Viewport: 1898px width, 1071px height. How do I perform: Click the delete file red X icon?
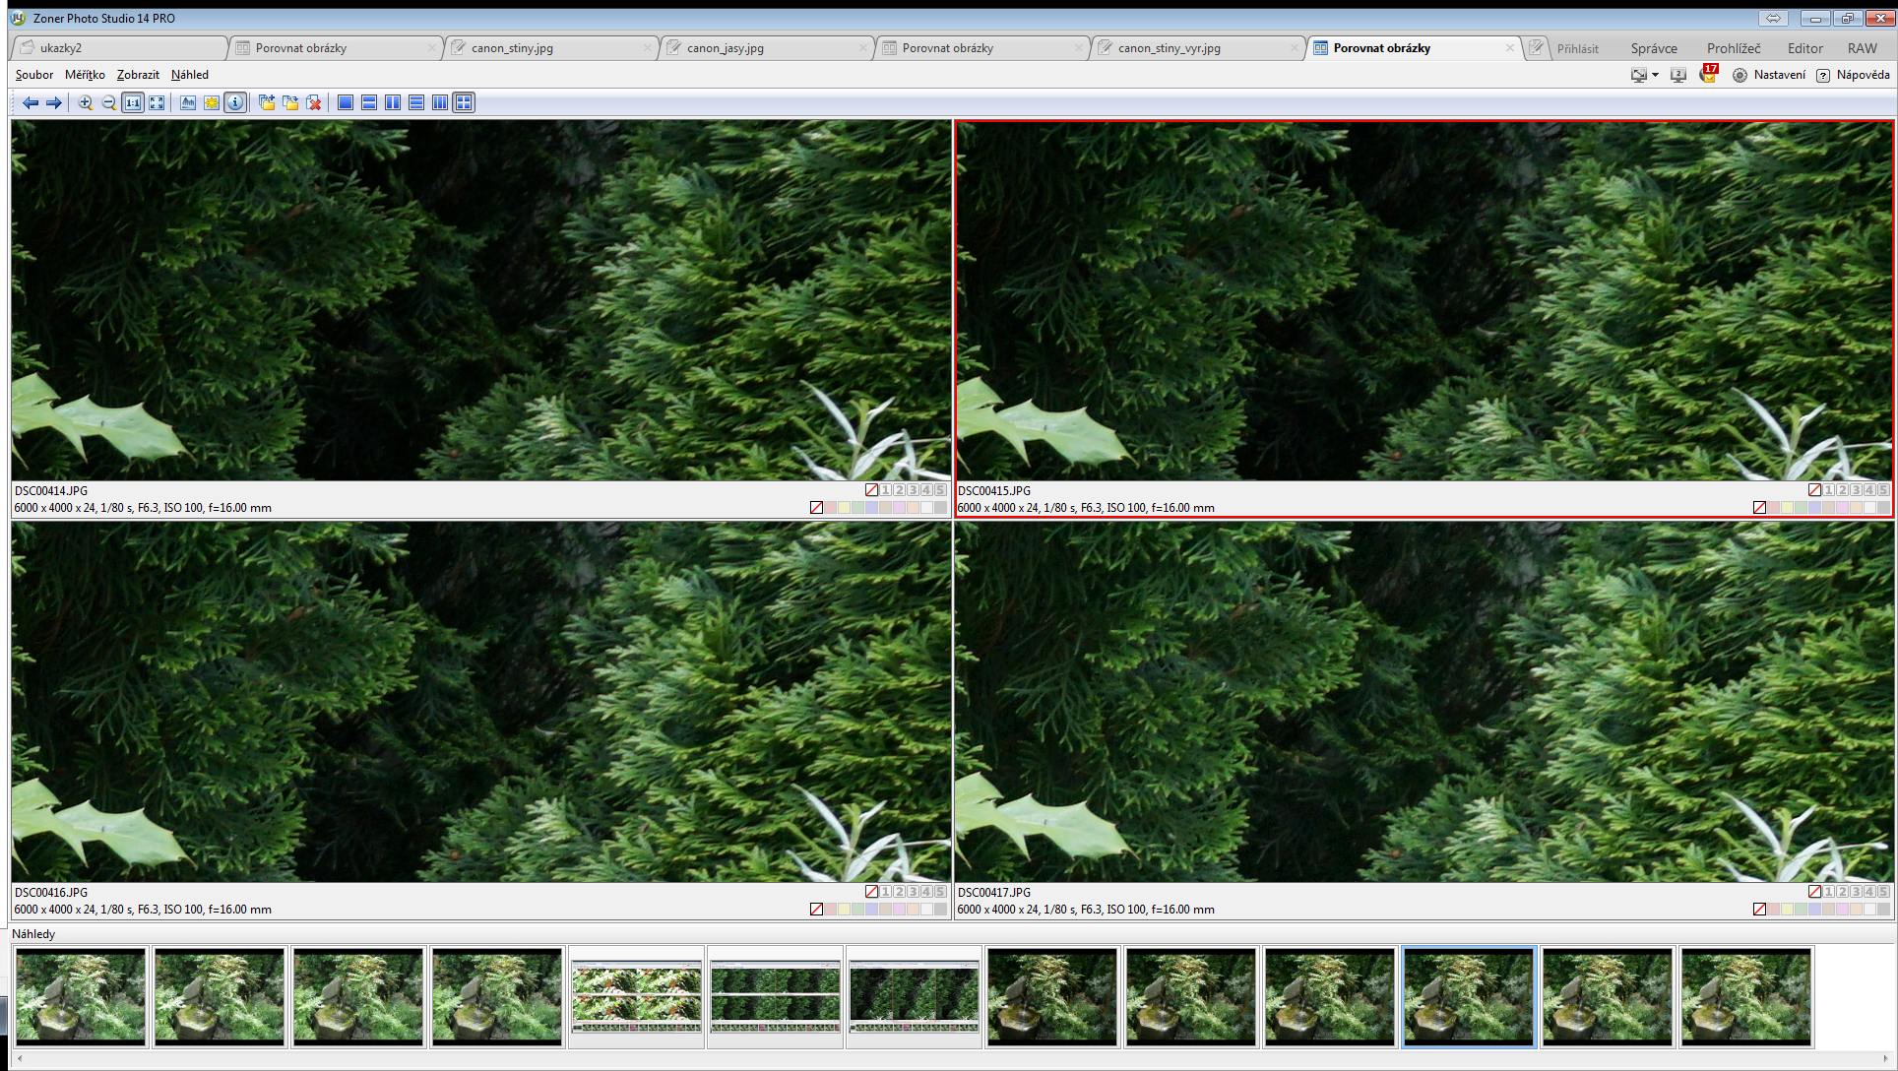(314, 102)
